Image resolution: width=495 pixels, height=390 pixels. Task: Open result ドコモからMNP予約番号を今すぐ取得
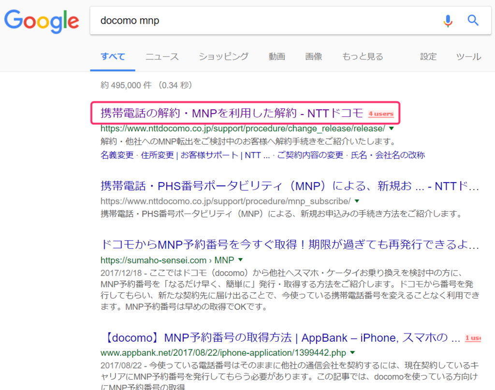[x=290, y=244]
